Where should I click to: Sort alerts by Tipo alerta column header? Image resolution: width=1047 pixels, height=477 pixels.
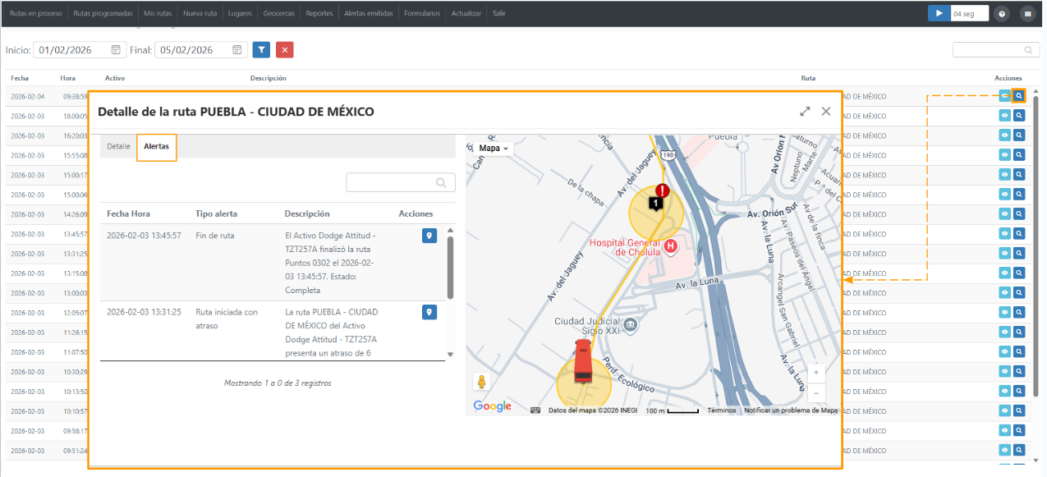tap(216, 213)
